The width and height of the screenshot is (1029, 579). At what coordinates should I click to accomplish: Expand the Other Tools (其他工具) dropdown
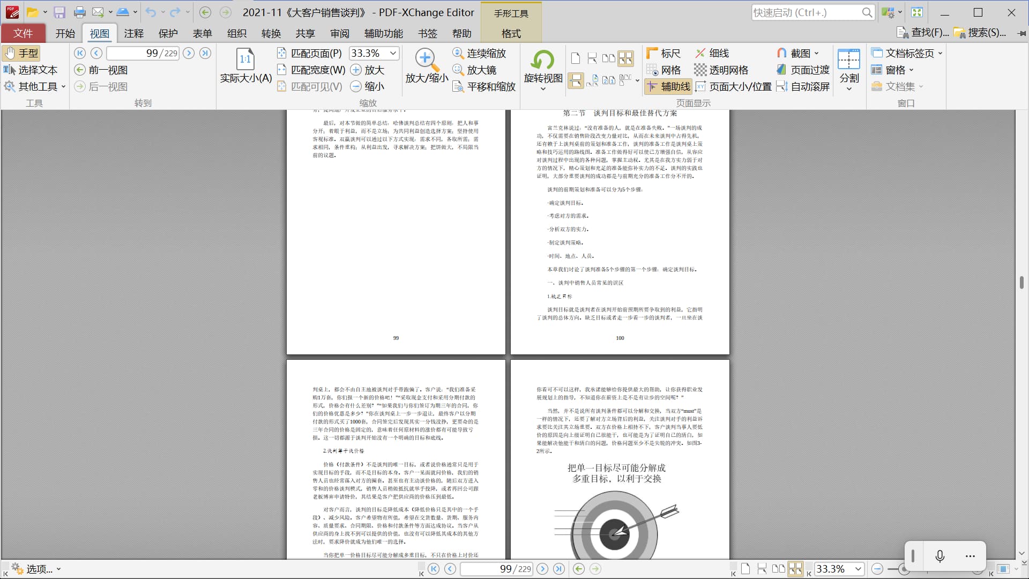(35, 86)
